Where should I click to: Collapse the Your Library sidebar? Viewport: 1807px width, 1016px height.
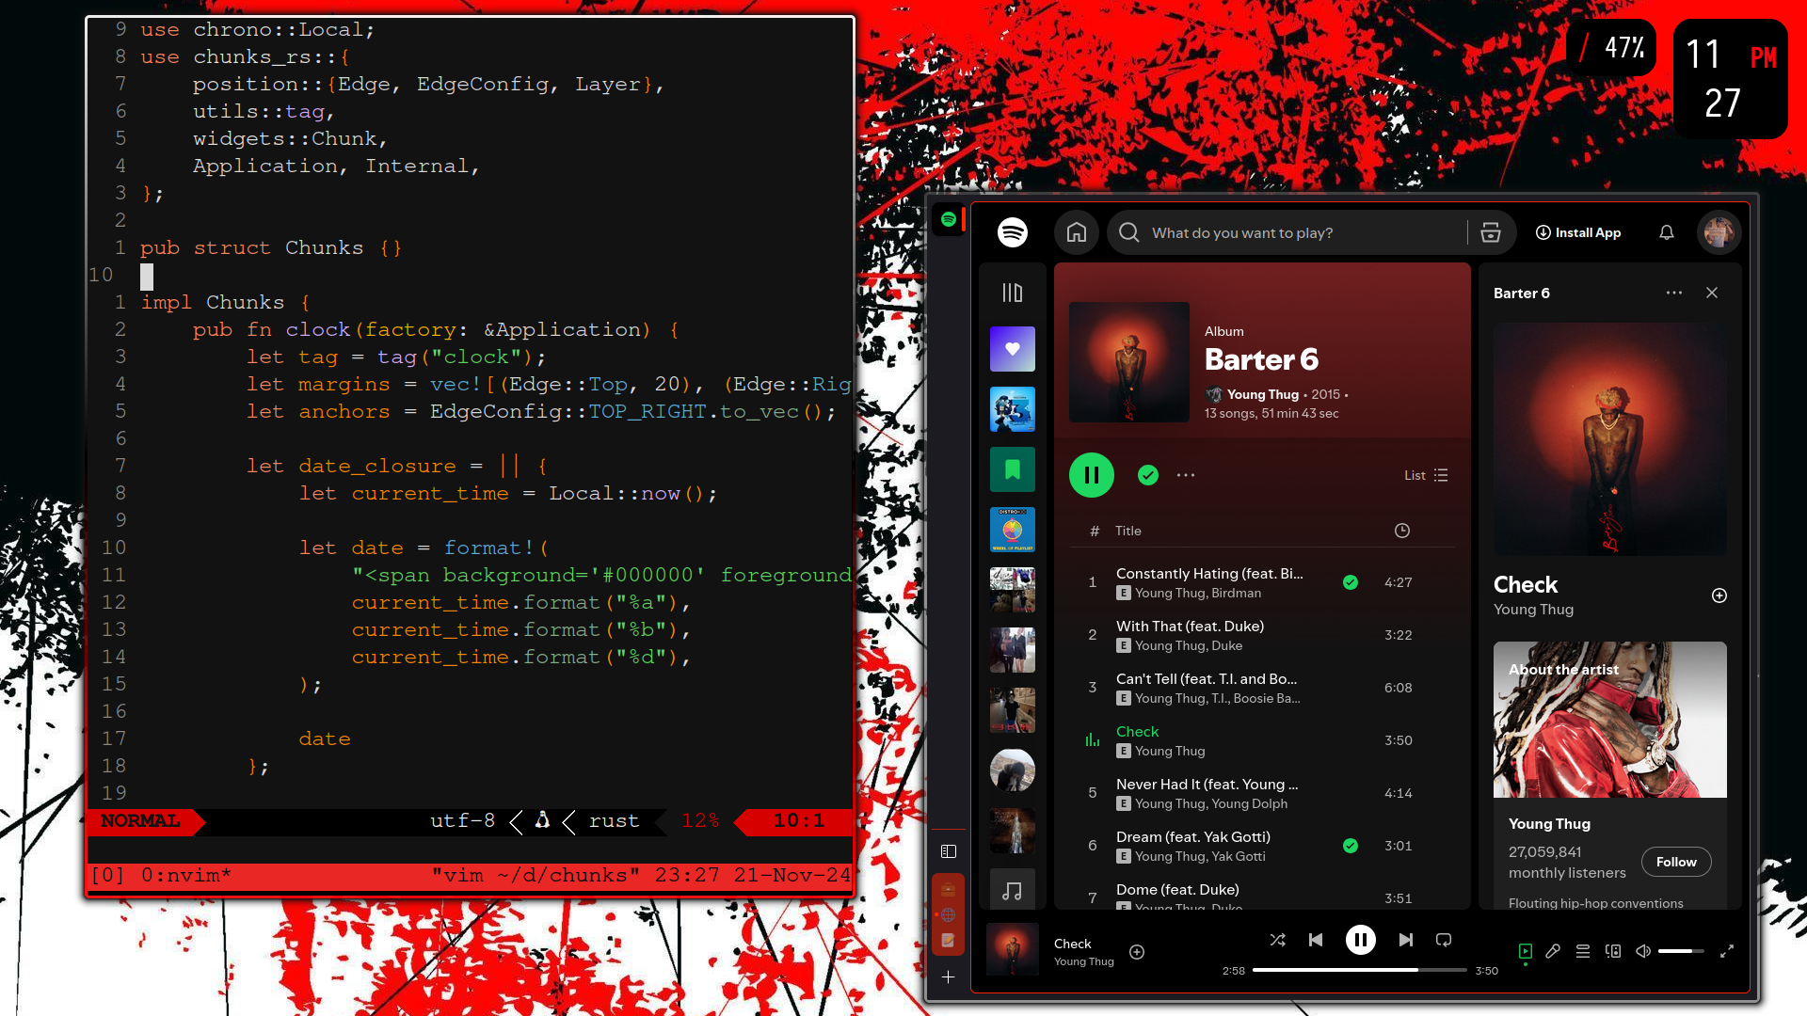coord(1013,293)
